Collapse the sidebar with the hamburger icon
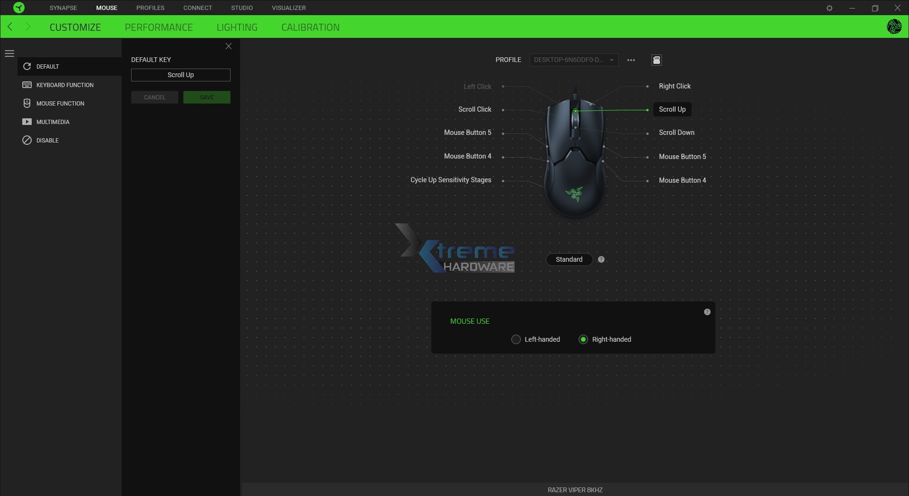 point(9,53)
